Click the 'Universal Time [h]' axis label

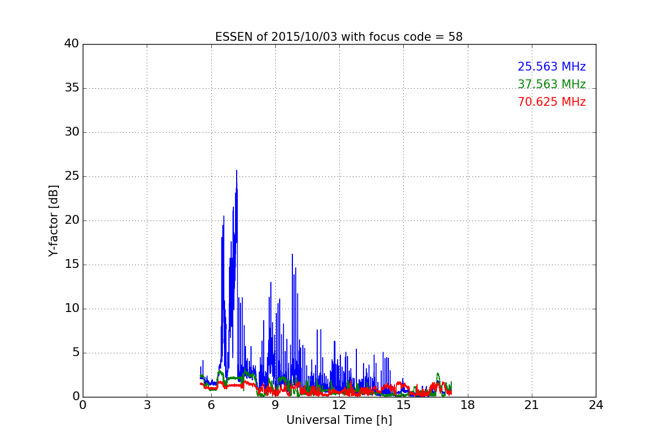click(x=339, y=420)
